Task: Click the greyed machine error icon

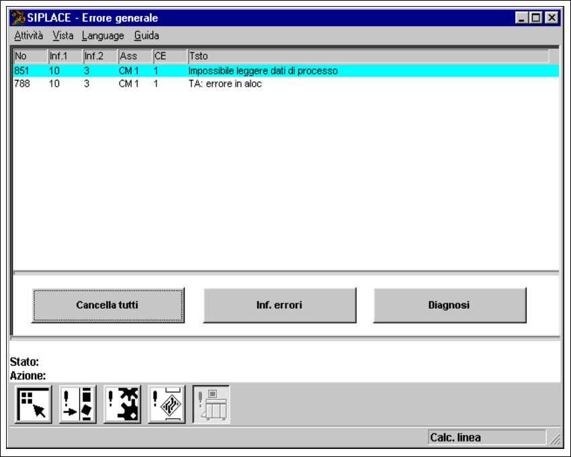Action: pyautogui.click(x=211, y=404)
